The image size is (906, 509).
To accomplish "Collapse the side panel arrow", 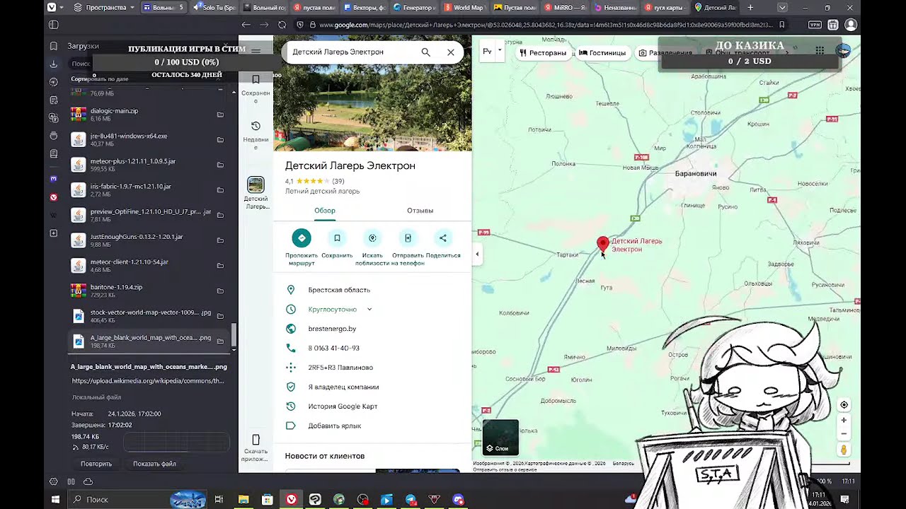I will click(x=477, y=254).
